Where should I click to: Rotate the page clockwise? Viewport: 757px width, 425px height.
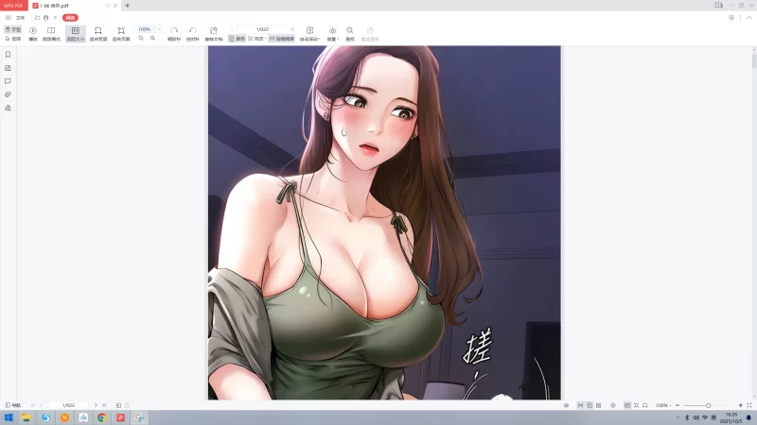coord(174,34)
